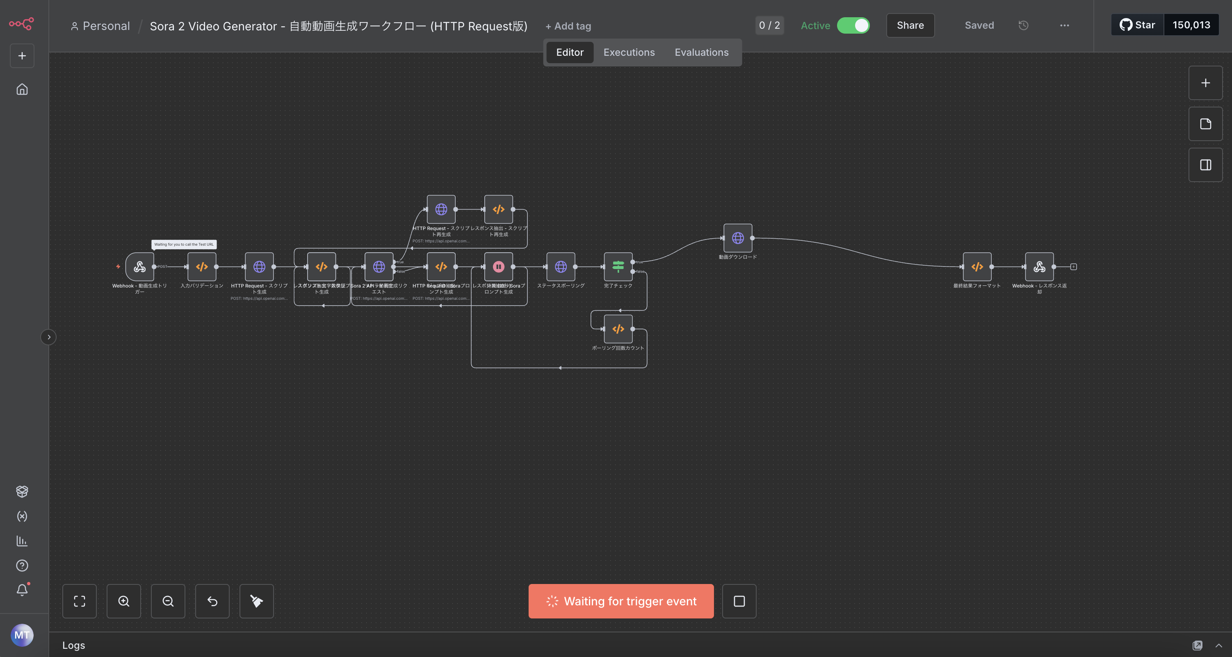Click the tidy up nodes broom icon
The image size is (1232, 657).
tap(256, 601)
